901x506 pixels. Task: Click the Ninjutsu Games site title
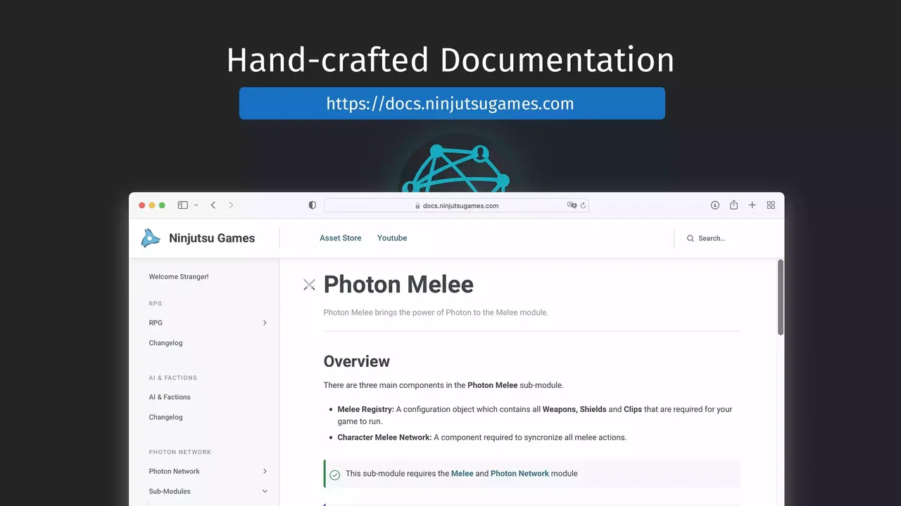pyautogui.click(x=212, y=238)
